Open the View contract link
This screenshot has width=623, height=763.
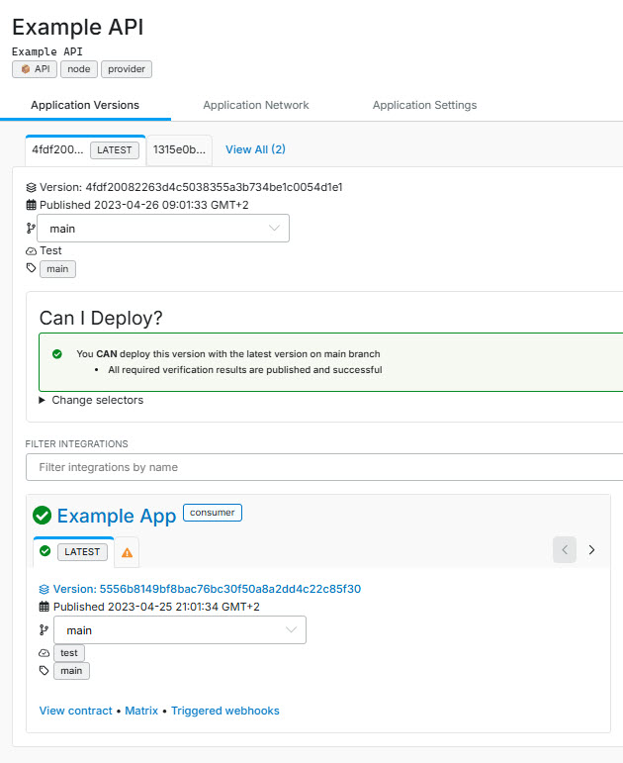coord(75,711)
